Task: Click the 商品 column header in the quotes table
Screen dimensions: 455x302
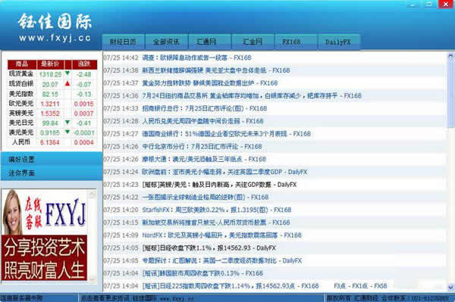Action: click(22, 64)
